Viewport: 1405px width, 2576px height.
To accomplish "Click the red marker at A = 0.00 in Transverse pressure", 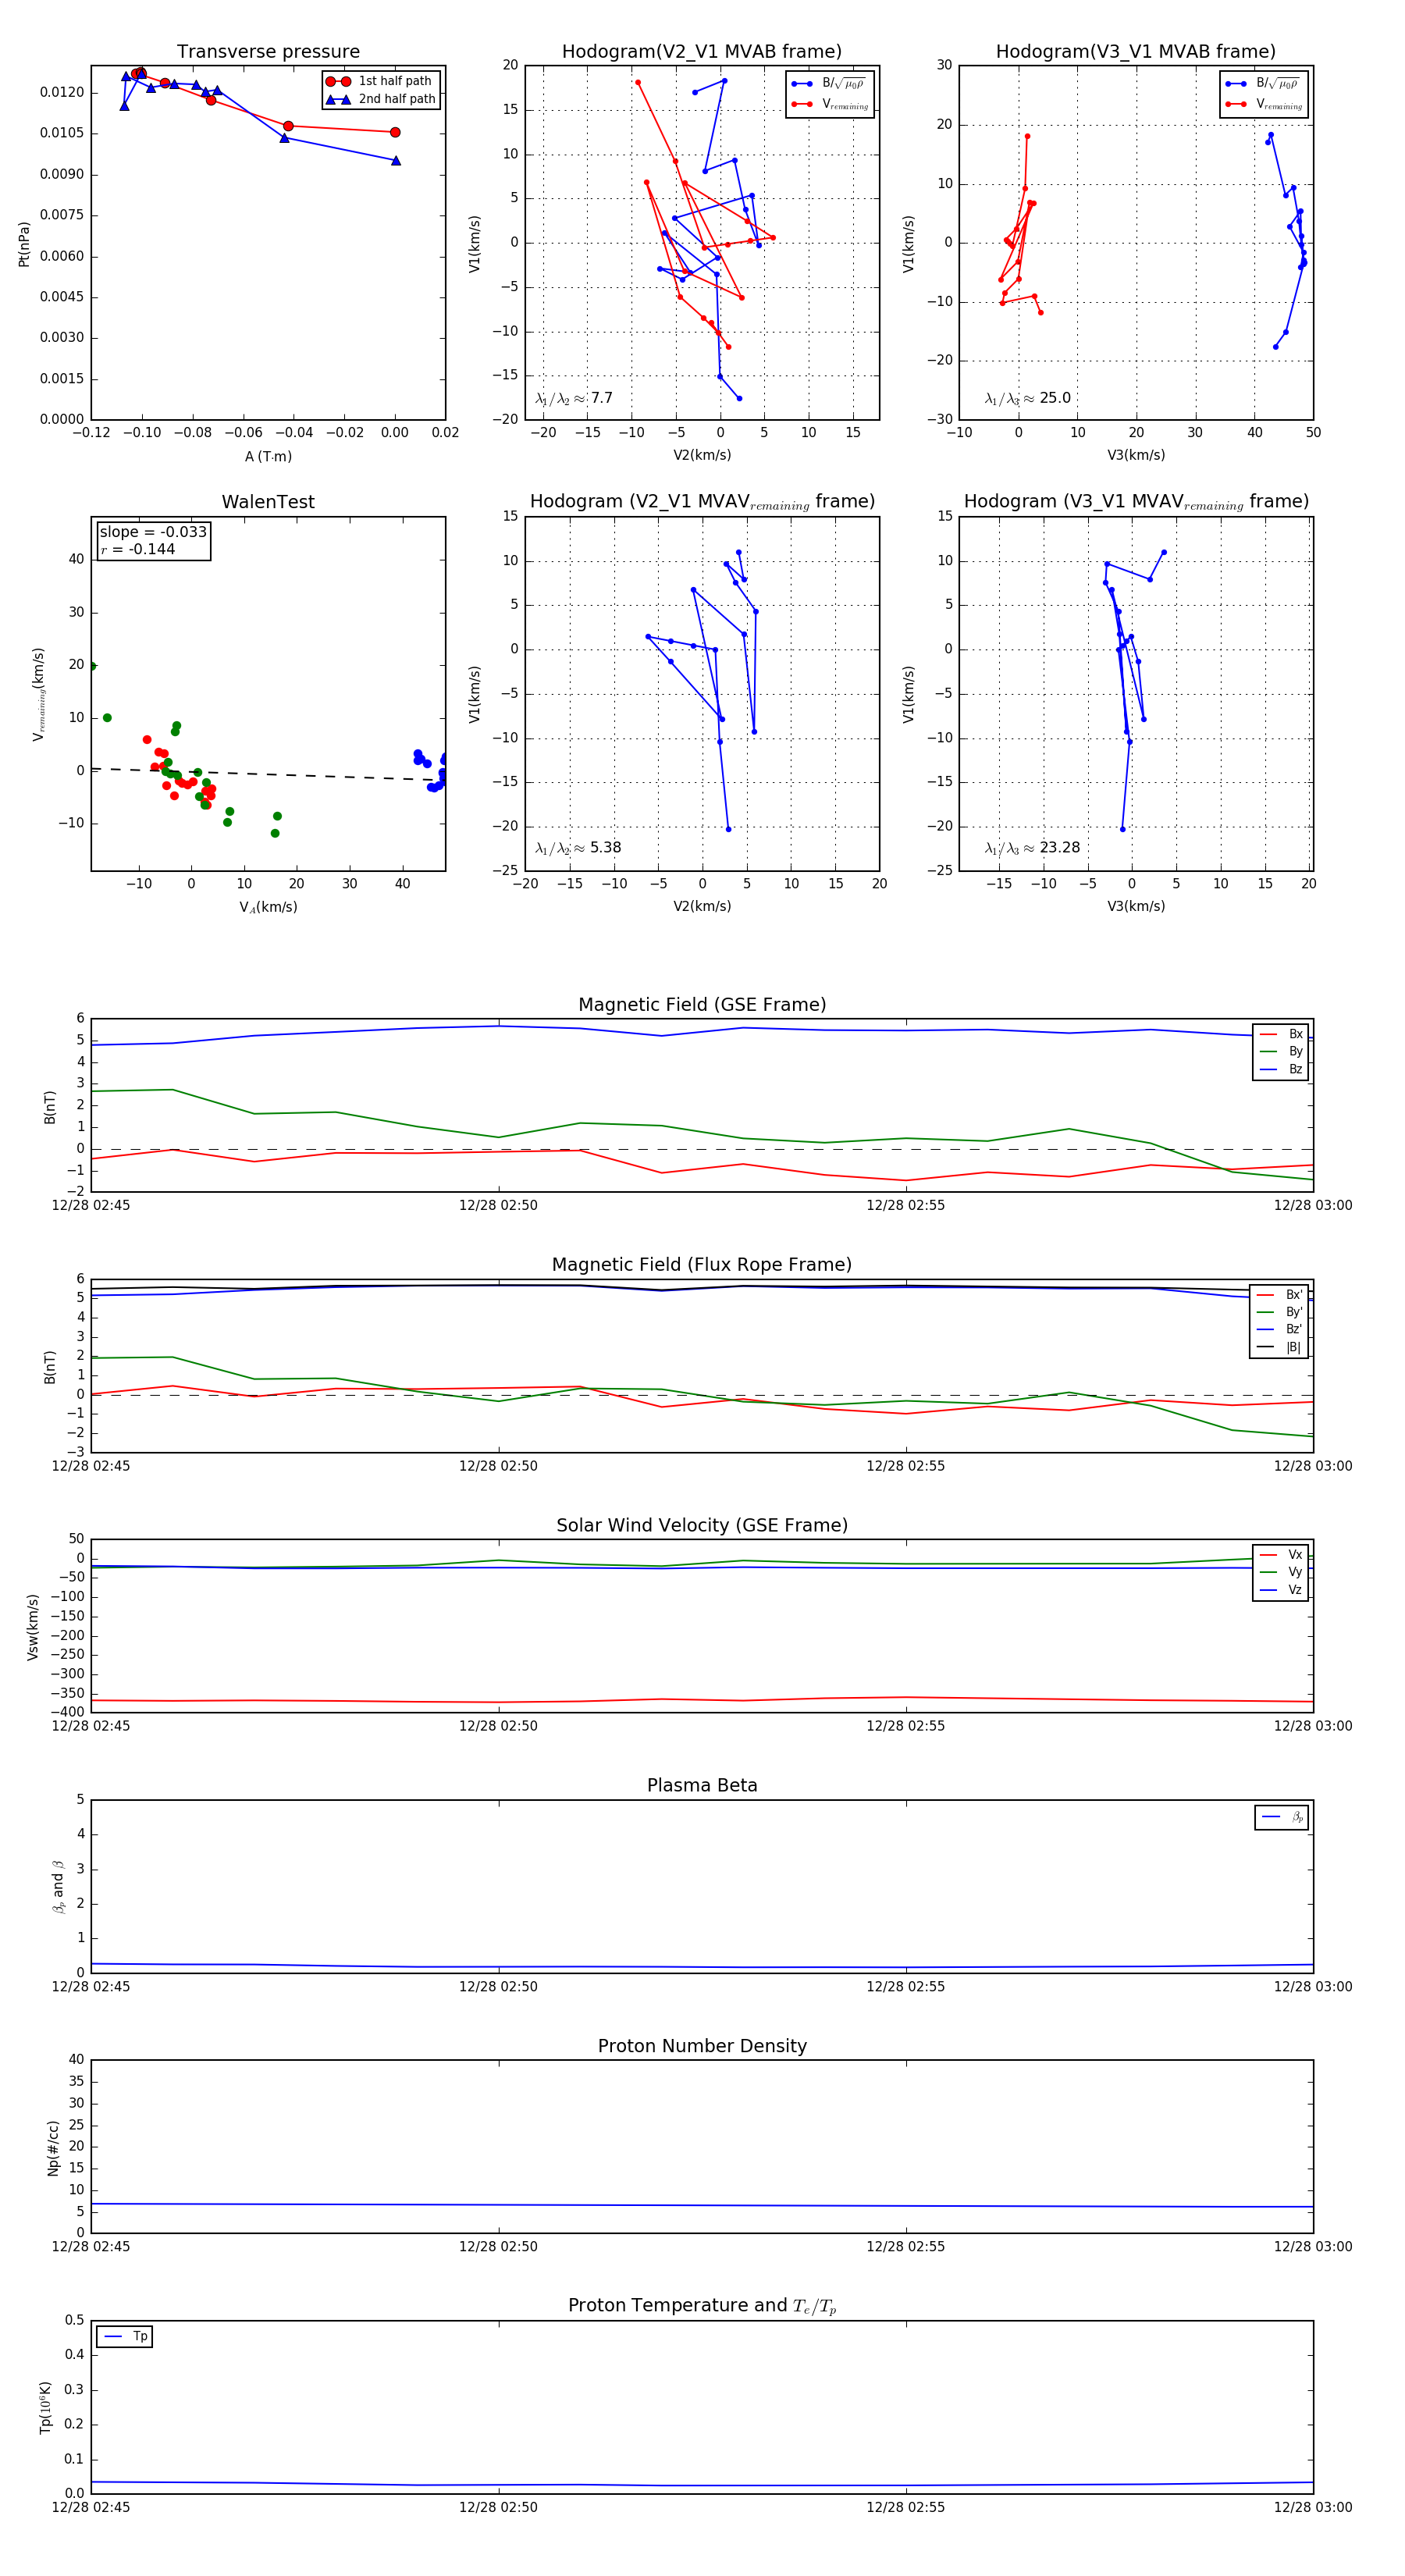I will pyautogui.click(x=395, y=132).
